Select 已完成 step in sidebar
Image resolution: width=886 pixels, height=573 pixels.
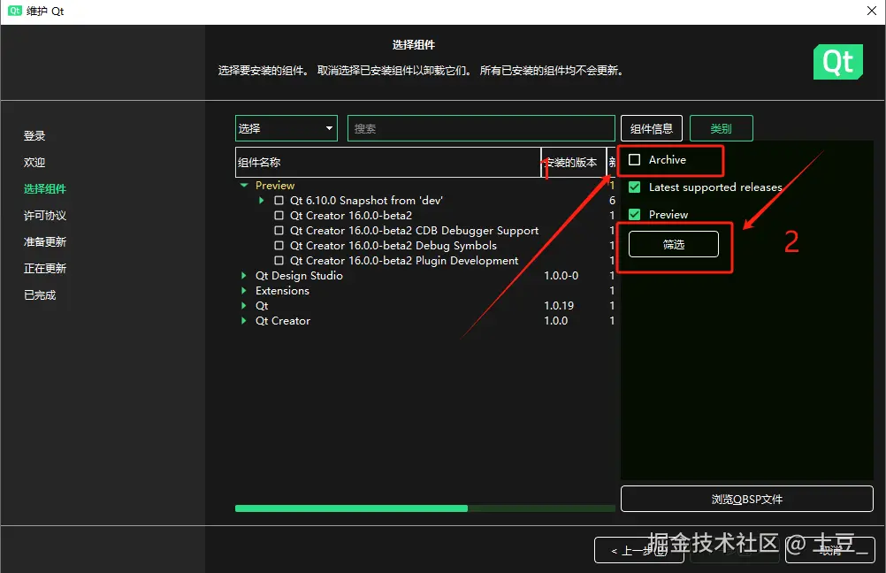[40, 295]
